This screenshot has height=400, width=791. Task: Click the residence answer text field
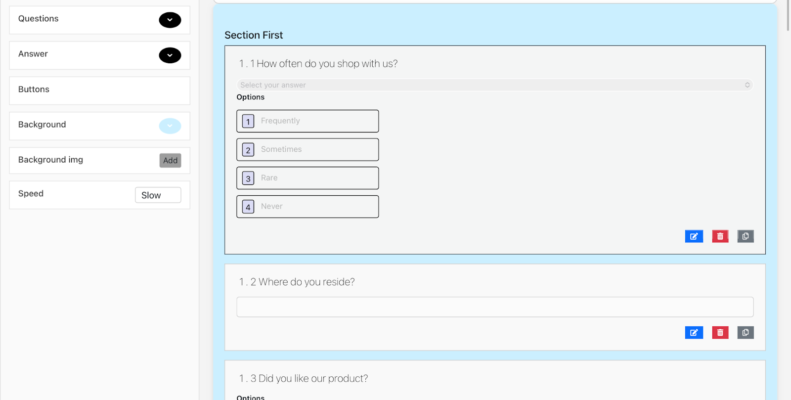coord(494,307)
